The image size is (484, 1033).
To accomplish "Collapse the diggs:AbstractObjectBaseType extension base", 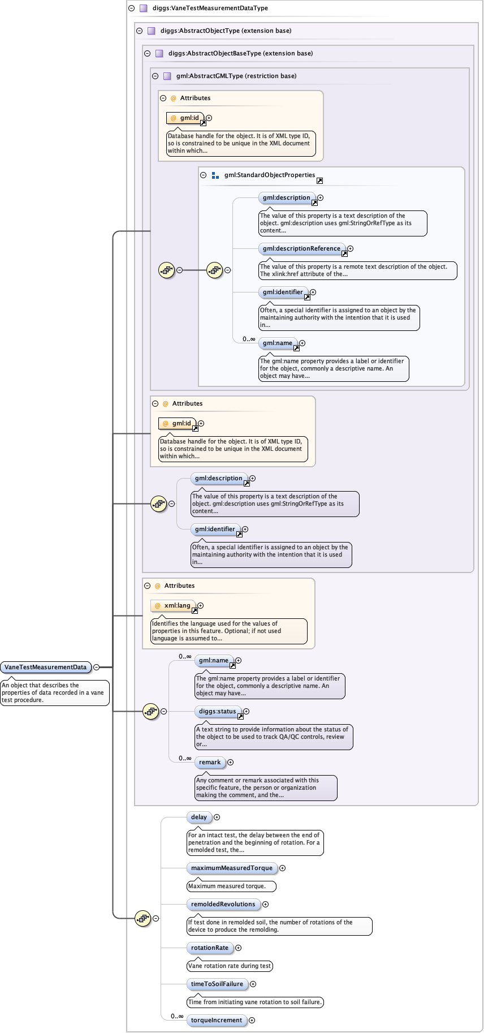I will pos(147,54).
